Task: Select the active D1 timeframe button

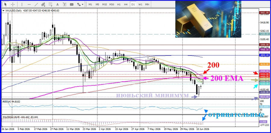Action: [133, 5]
